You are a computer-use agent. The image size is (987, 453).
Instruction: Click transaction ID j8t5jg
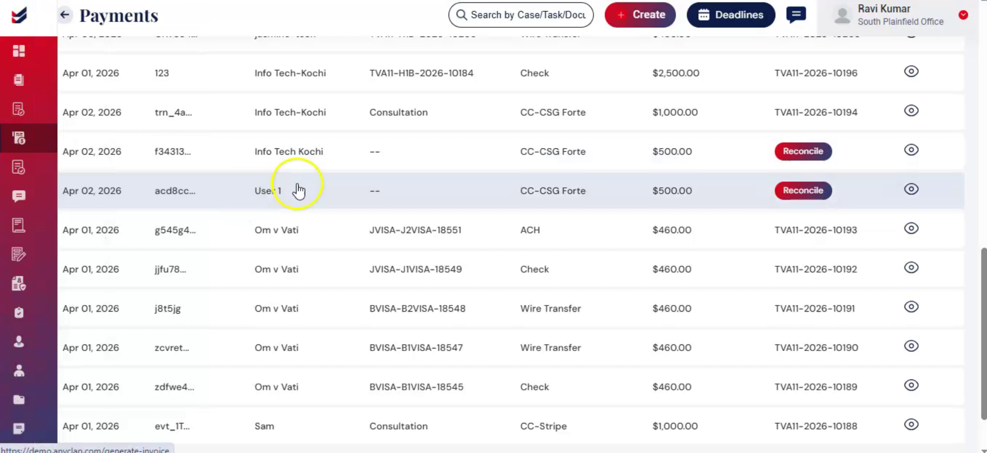click(167, 309)
